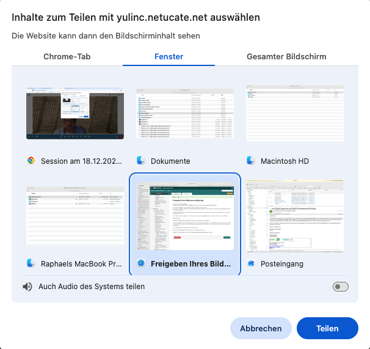Click the Teilen button
The height and width of the screenshot is (349, 370).
click(327, 328)
